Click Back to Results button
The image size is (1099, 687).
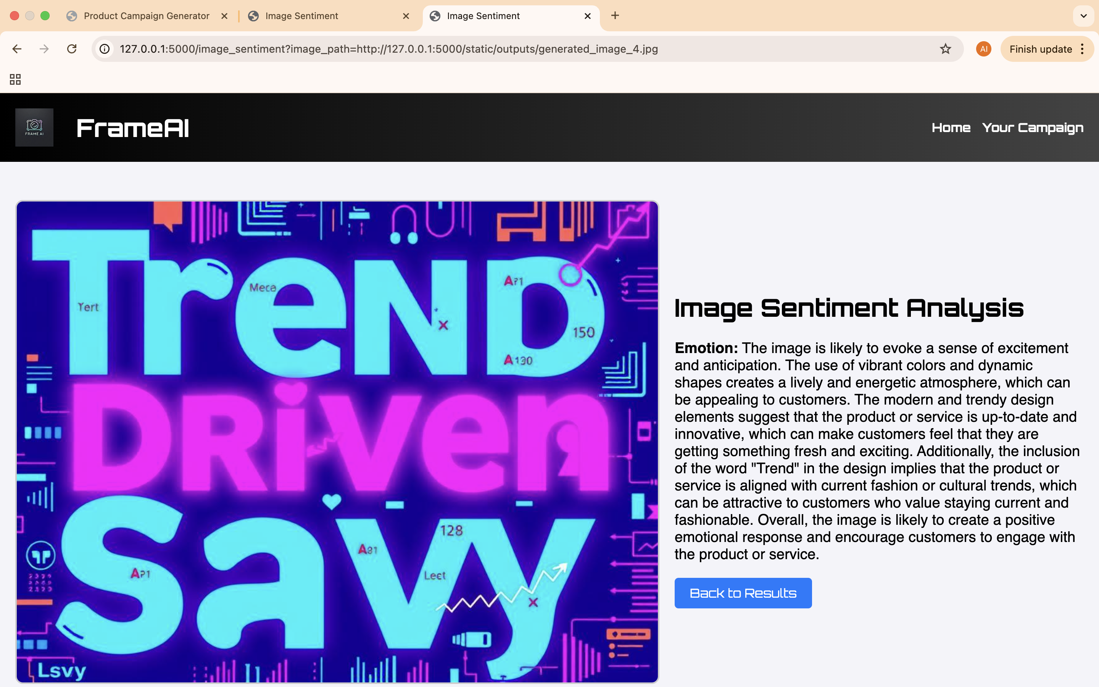[743, 593]
